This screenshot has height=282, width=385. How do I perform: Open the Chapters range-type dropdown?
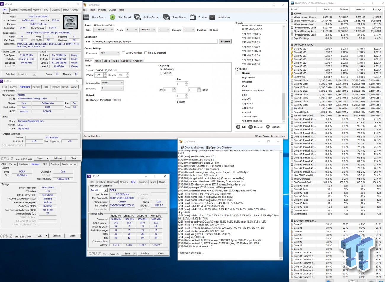click(x=148, y=30)
